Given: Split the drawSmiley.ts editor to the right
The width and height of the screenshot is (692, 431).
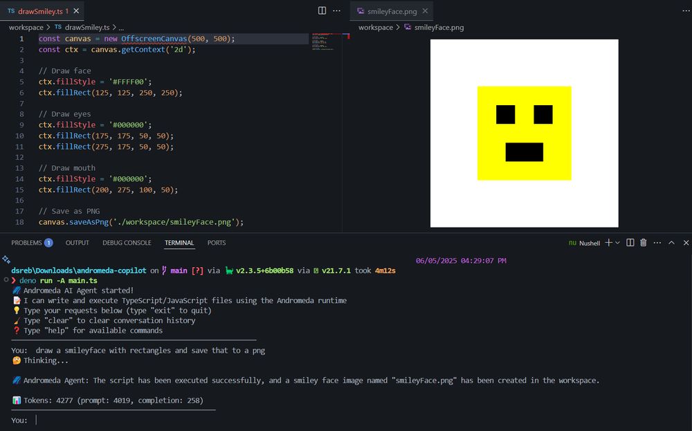Looking at the screenshot, I should click(322, 10).
